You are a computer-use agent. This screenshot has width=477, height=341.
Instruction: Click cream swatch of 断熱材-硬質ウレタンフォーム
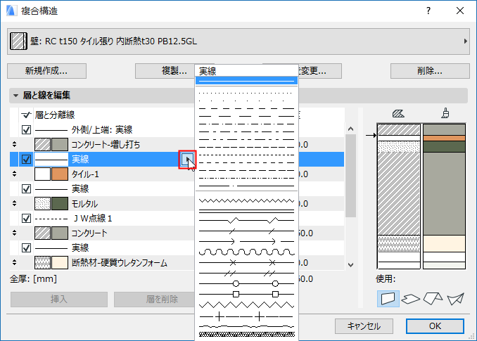coord(60,262)
